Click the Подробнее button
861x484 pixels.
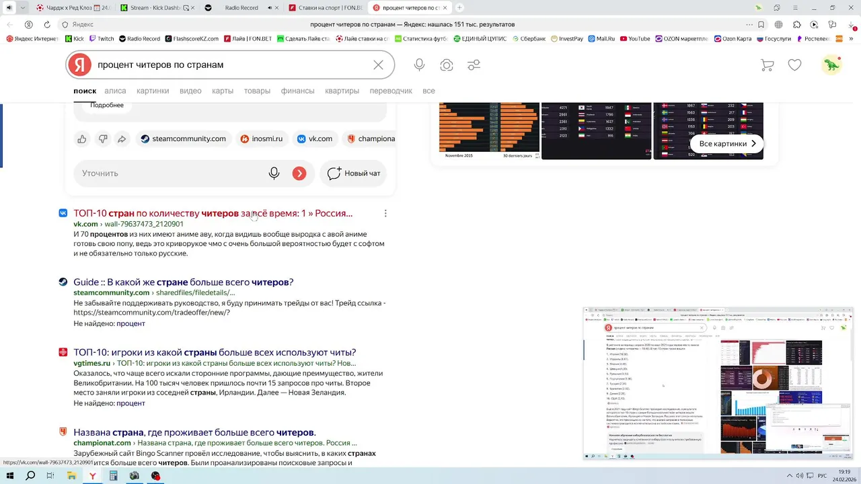coord(107,106)
